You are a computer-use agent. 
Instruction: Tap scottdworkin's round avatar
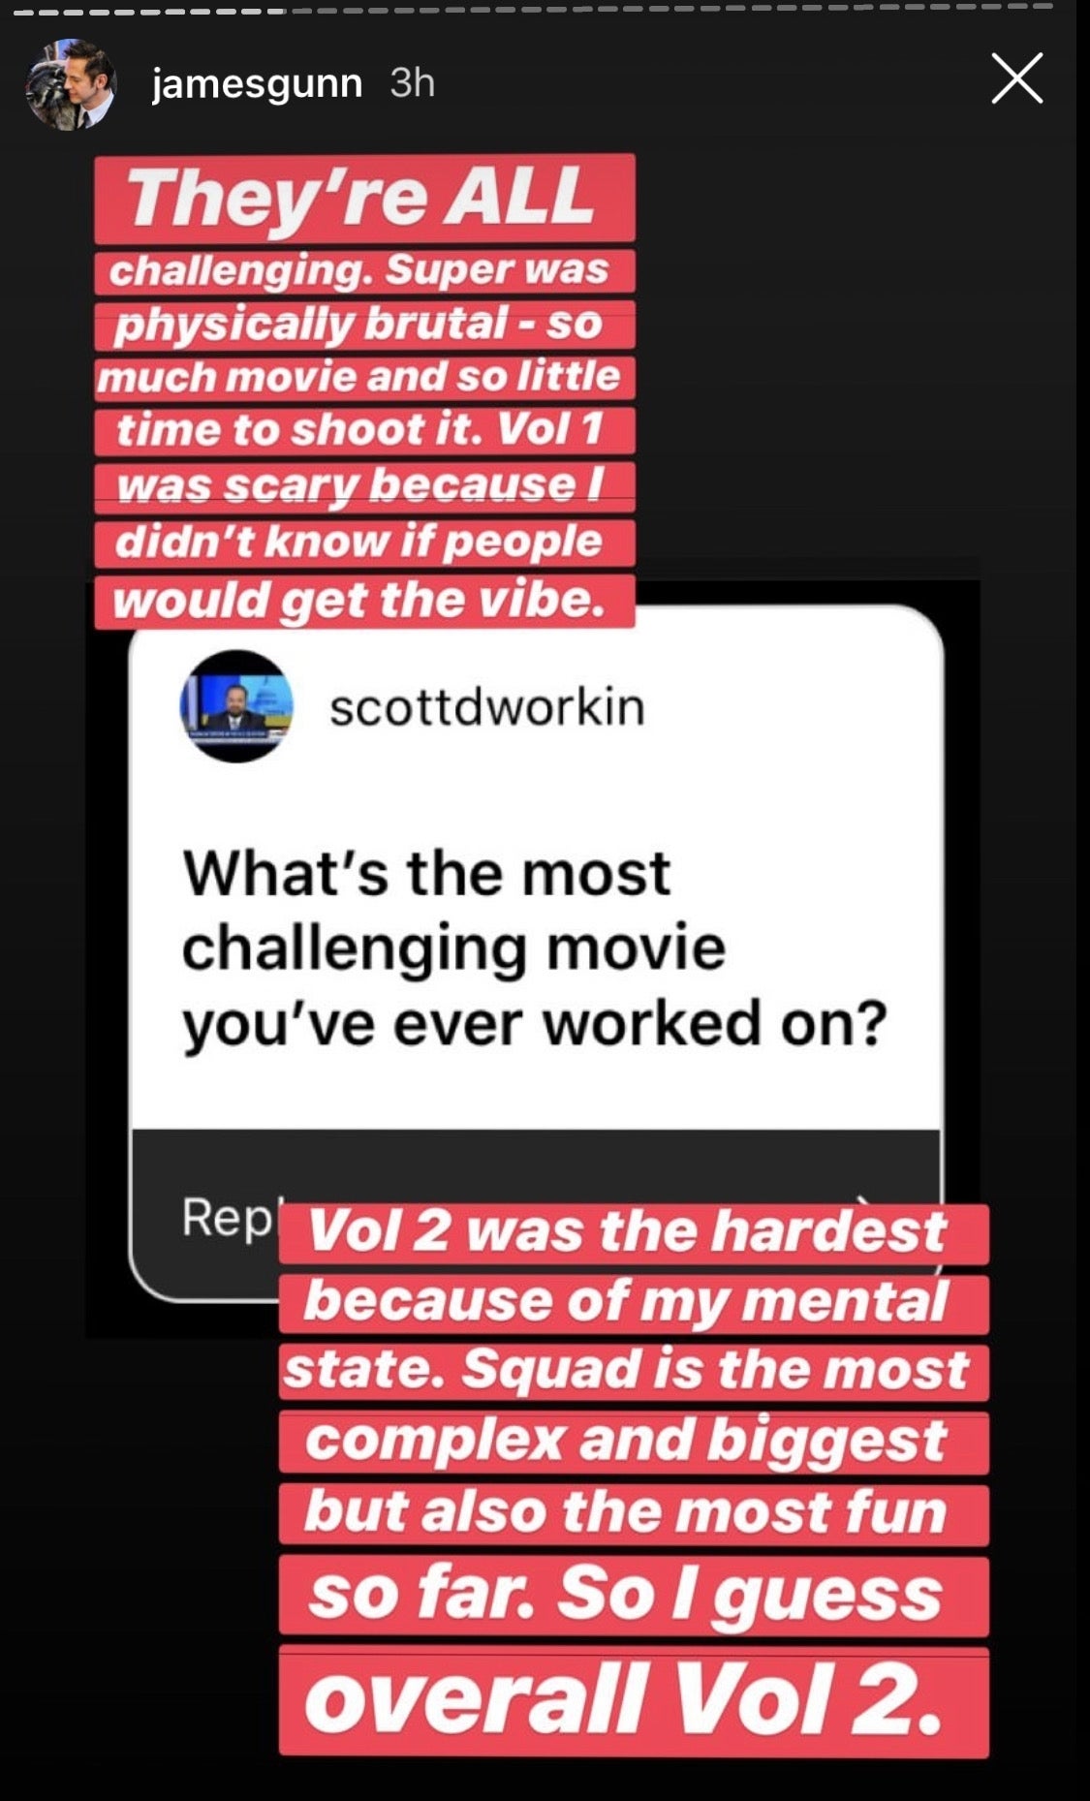[x=236, y=706]
